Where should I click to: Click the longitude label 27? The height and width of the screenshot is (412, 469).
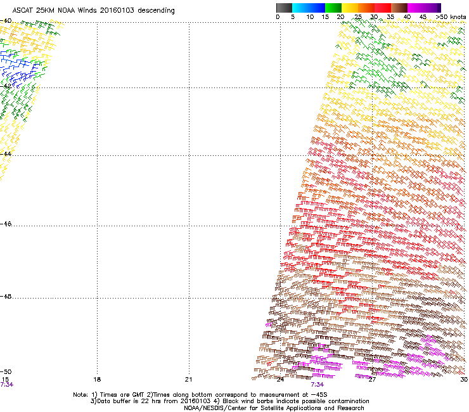(x=372, y=380)
